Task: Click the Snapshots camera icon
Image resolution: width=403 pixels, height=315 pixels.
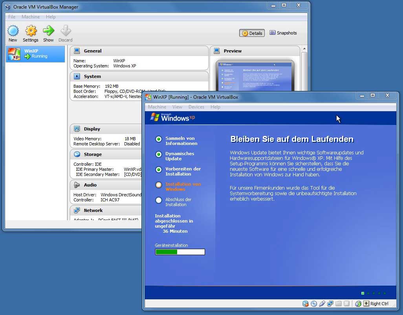Action: click(272, 33)
